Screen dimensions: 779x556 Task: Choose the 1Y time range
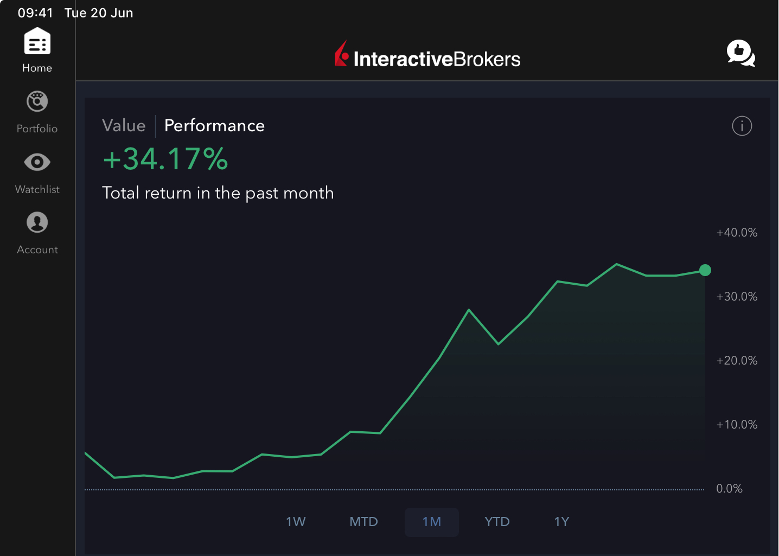[561, 522]
